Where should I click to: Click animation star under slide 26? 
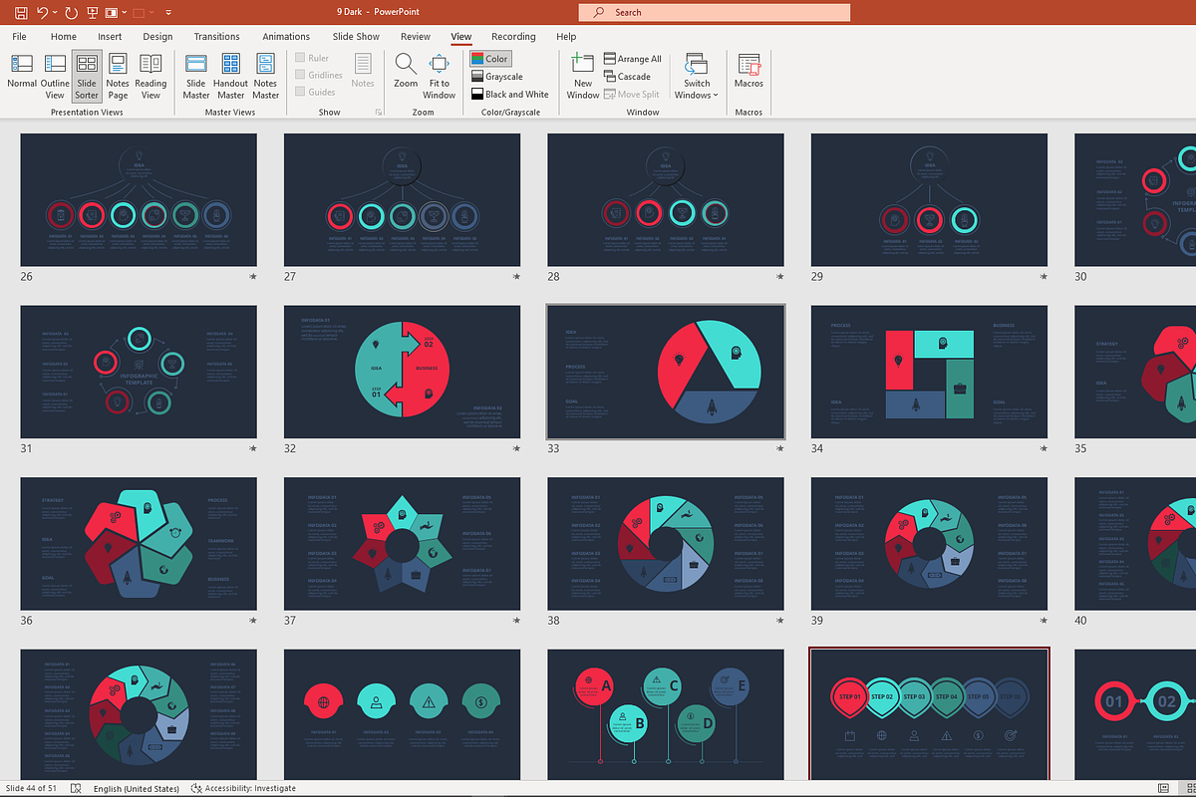[252, 276]
